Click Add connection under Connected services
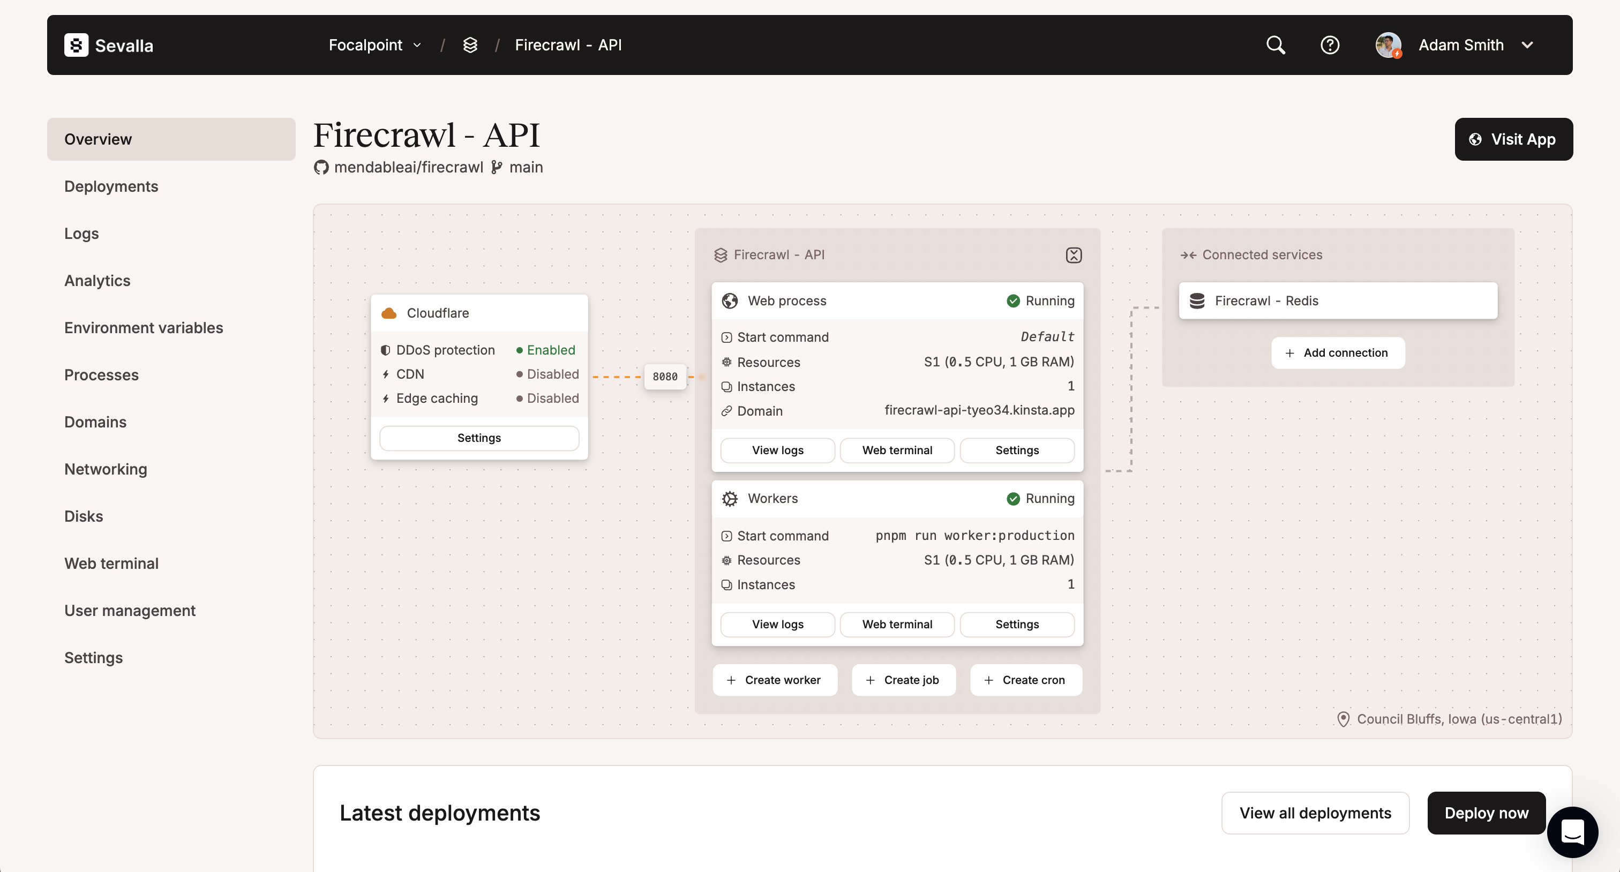This screenshot has width=1620, height=872. point(1338,352)
